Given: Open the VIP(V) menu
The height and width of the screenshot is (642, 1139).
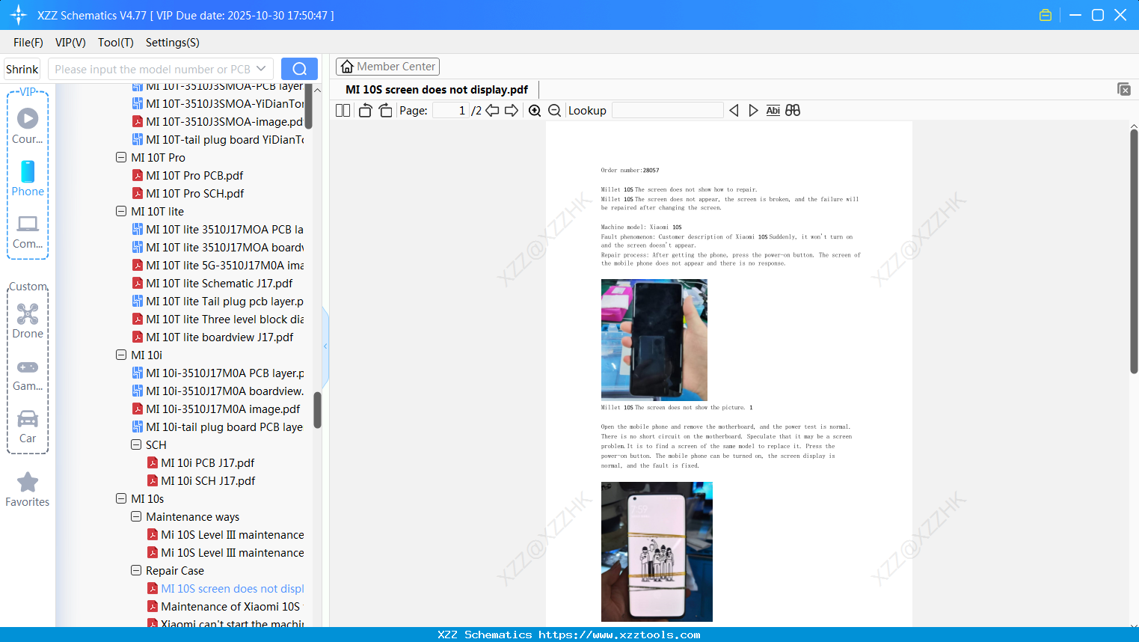Looking at the screenshot, I should point(70,43).
